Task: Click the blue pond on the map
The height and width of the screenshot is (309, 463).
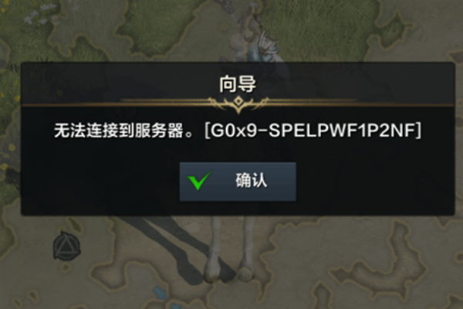Action: (x=161, y=293)
